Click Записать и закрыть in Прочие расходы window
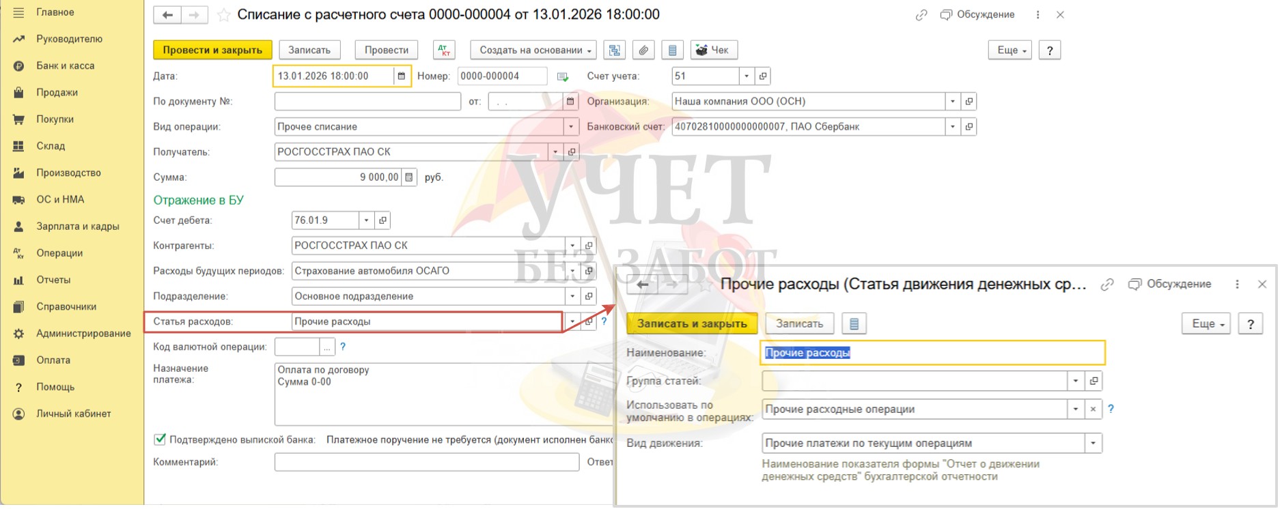Screen dimensions: 1282x509 (x=692, y=323)
